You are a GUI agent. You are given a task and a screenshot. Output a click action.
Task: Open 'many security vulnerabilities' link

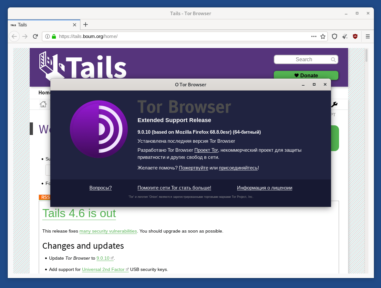click(x=108, y=231)
